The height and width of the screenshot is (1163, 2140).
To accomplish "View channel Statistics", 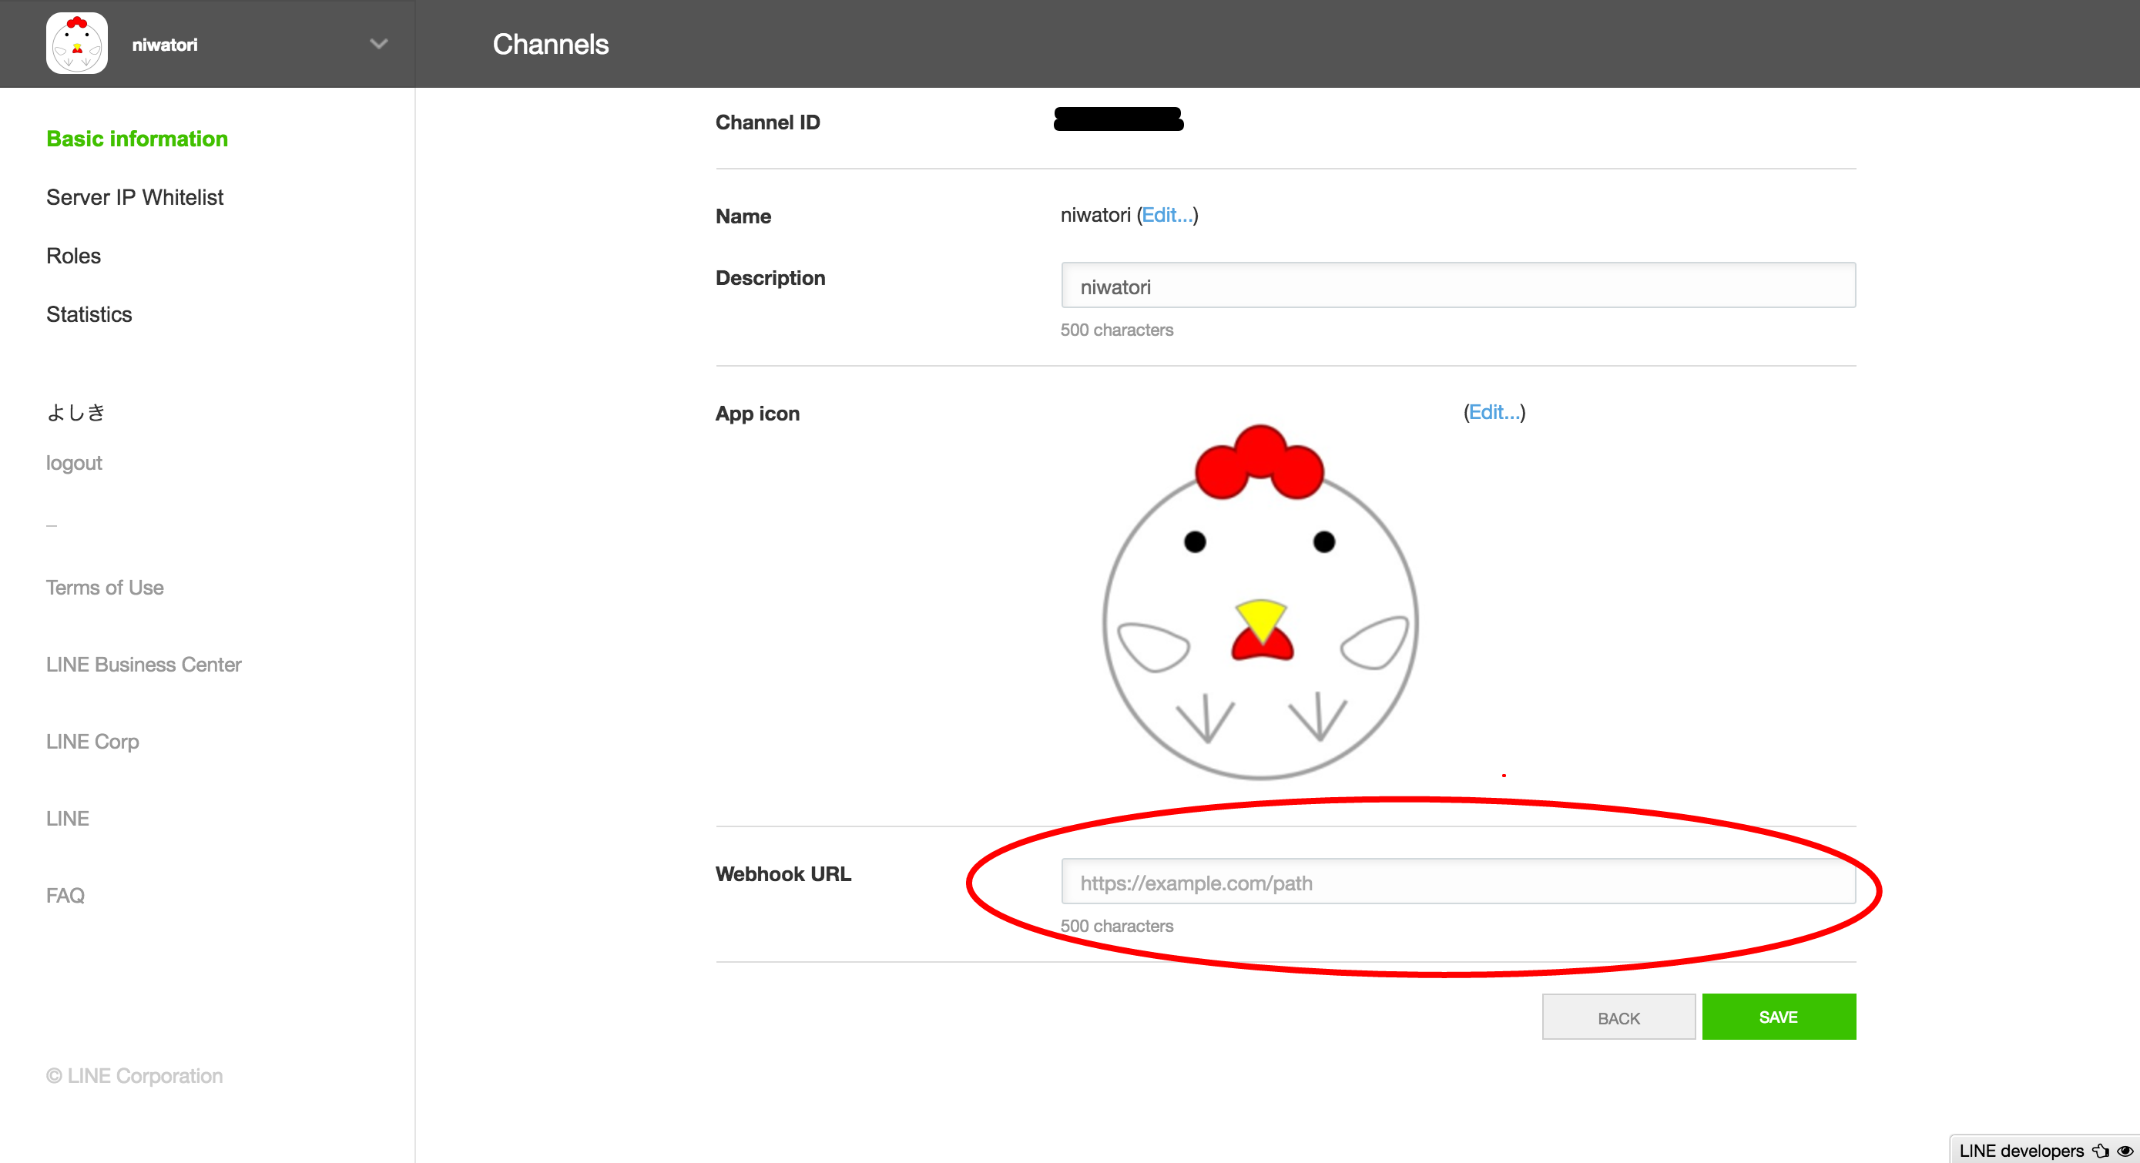I will click(x=89, y=315).
